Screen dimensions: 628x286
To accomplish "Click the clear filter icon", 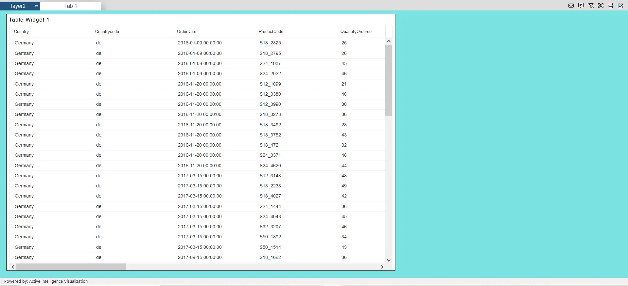I will coord(591,6).
